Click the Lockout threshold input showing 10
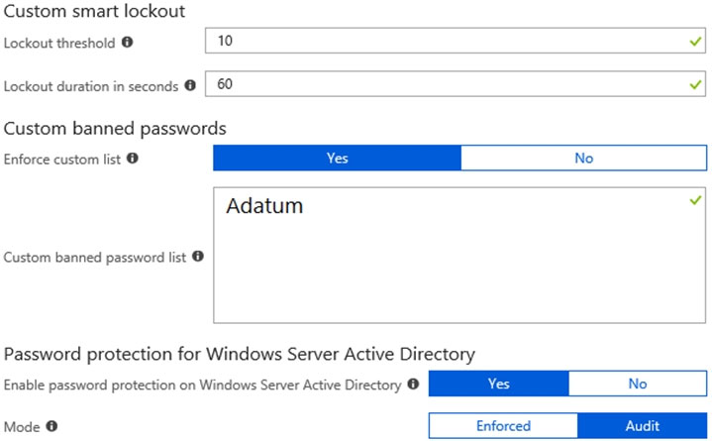The width and height of the screenshot is (712, 441). point(446,43)
